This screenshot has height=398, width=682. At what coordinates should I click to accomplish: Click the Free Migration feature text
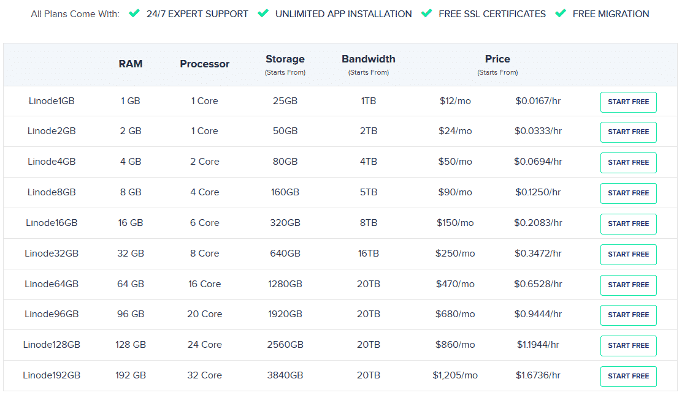(x=611, y=14)
